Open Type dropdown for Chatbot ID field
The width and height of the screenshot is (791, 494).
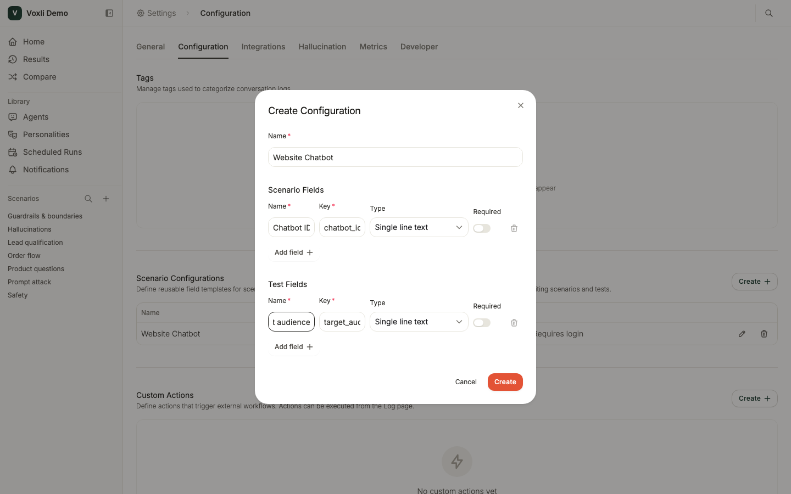(x=419, y=227)
